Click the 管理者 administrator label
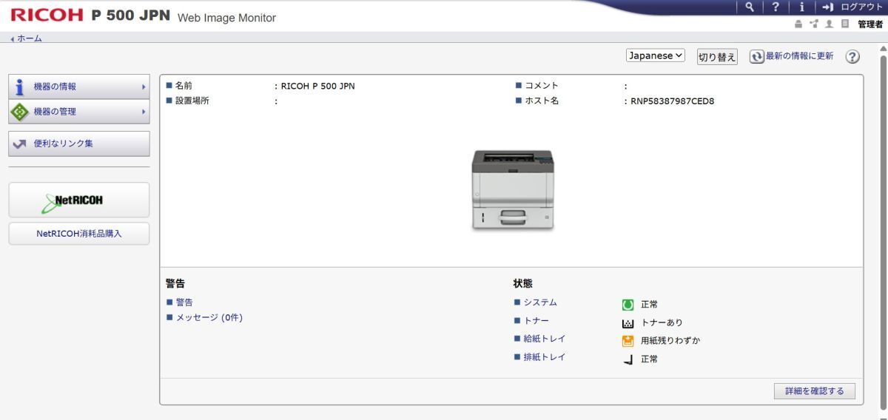Viewport: 888px width, 420px height. tap(872, 24)
